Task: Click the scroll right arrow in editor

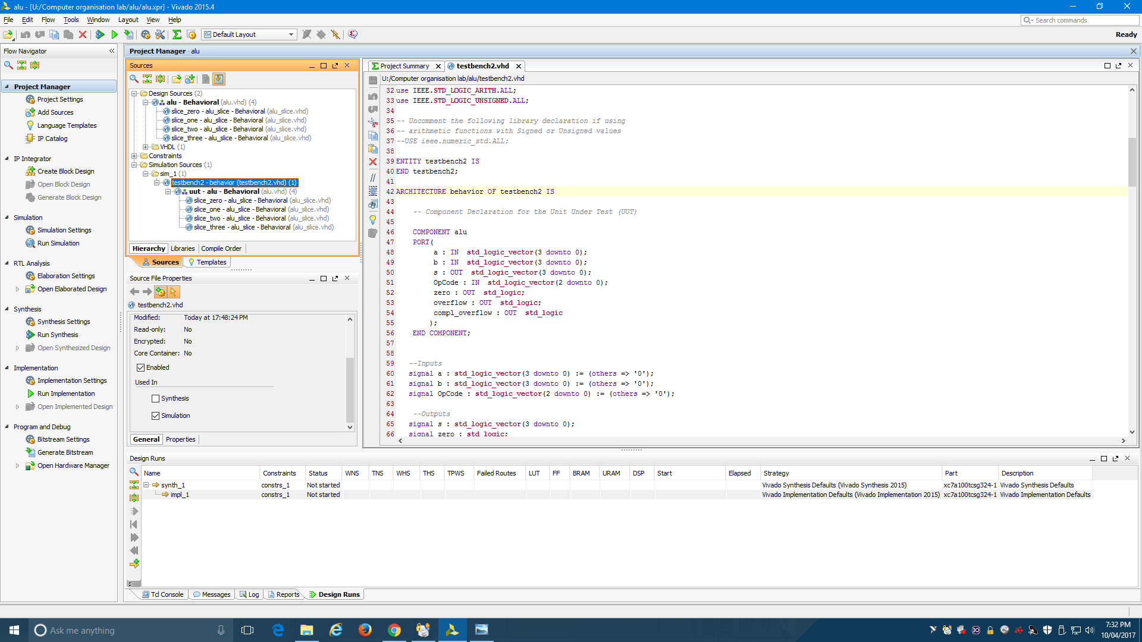Action: 1123,441
